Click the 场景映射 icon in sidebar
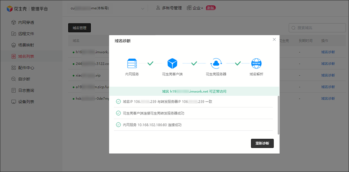 click(x=14, y=45)
